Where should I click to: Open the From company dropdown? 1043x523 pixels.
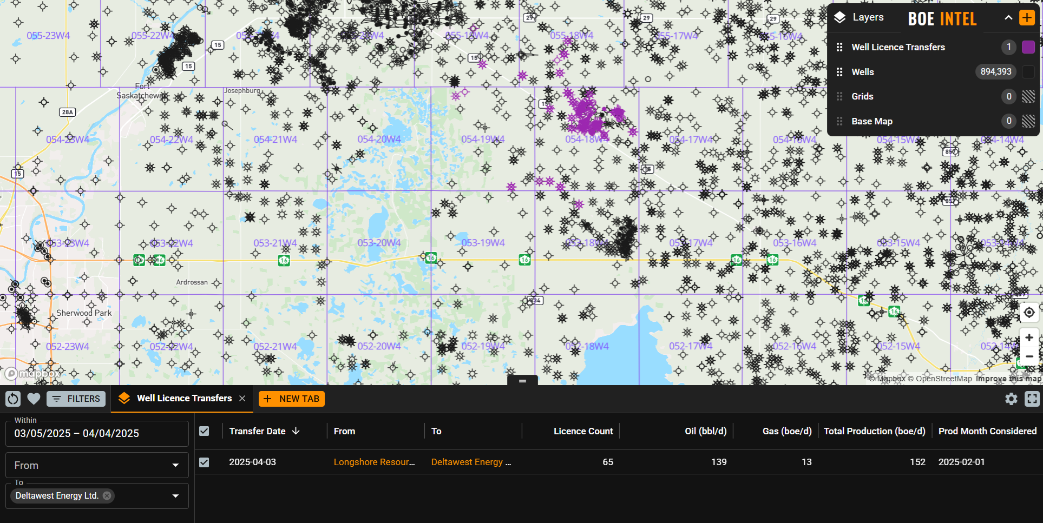pos(97,465)
